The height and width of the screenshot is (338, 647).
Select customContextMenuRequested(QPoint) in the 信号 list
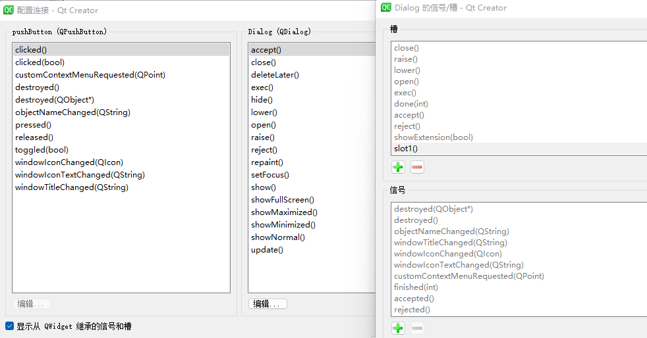[x=519, y=276]
